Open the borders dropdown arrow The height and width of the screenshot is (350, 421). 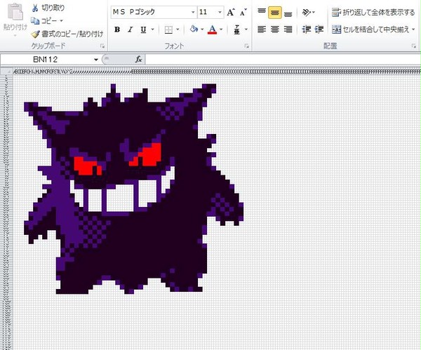[x=178, y=29]
